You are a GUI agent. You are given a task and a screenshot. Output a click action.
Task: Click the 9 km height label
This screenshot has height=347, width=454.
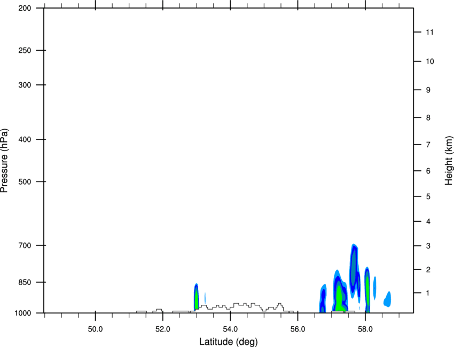click(x=428, y=90)
